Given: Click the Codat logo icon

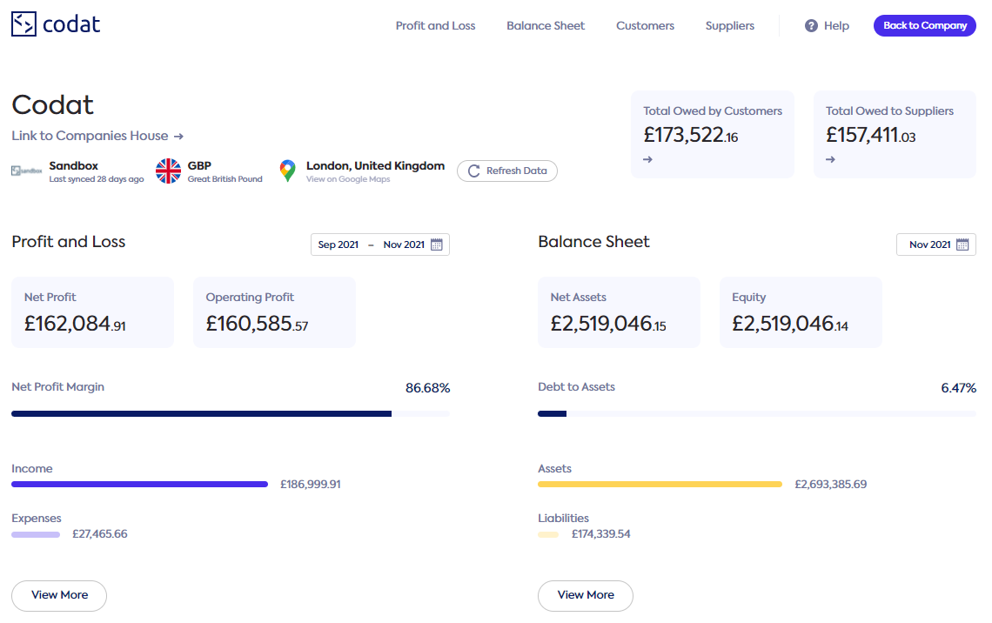Looking at the screenshot, I should pyautogui.click(x=23, y=24).
